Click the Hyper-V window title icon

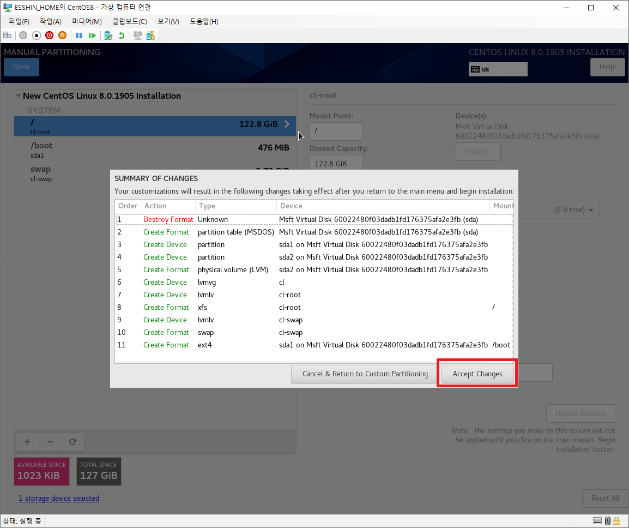[7, 7]
